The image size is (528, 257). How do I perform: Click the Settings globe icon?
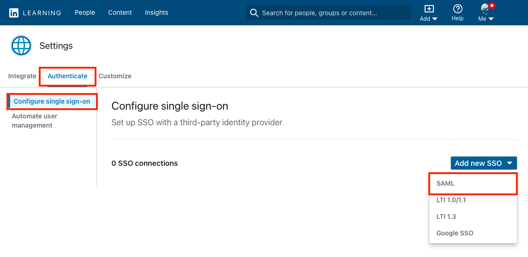(21, 46)
